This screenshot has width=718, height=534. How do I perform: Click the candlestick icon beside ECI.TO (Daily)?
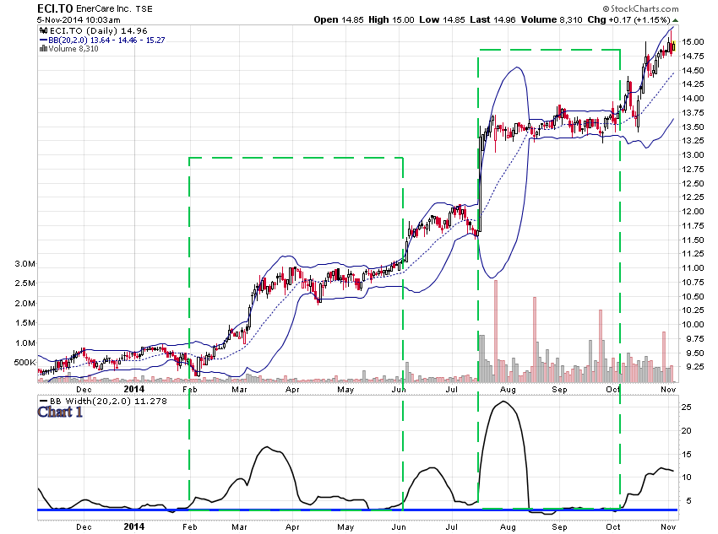coord(43,30)
